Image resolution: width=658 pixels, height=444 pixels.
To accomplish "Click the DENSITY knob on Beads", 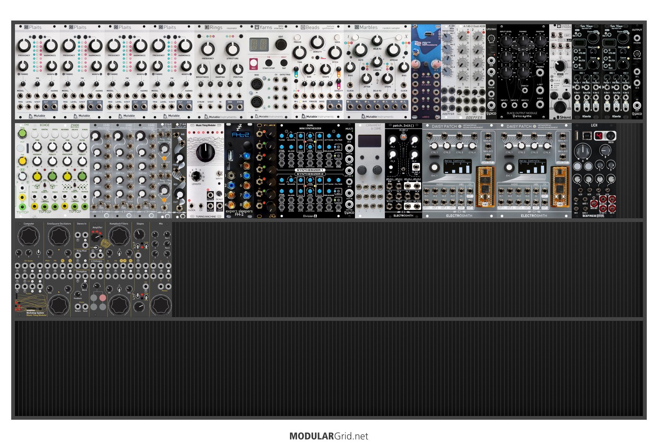I will pos(317,42).
